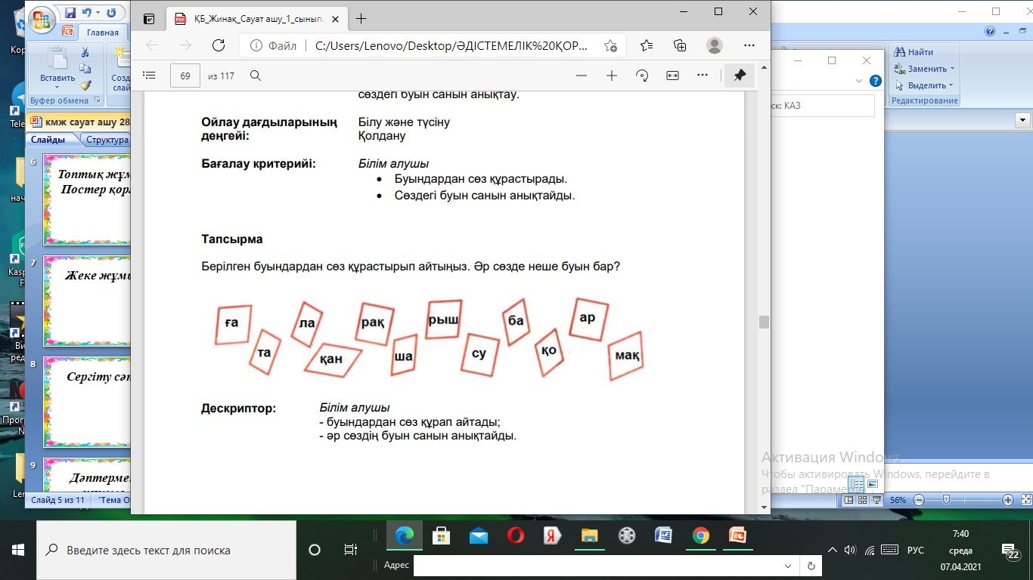Click help icon in the small background window
Viewport: 1033px width, 580px height.
876,81
